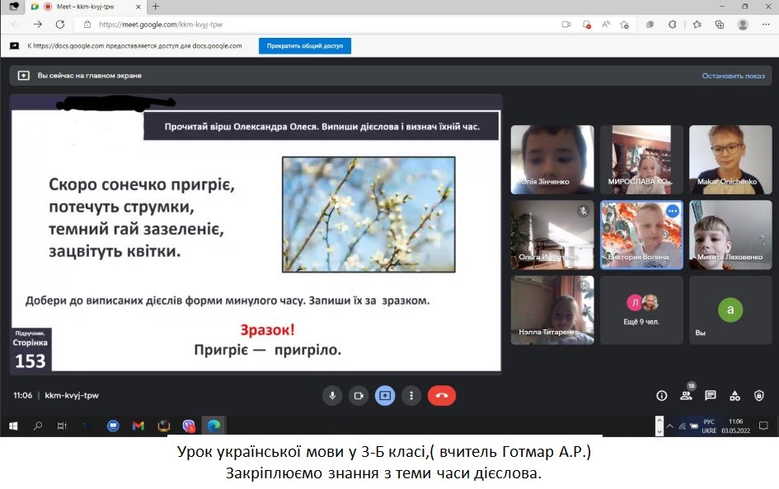Open the meeting details info icon
Screen dimensions: 779x489
tap(661, 395)
